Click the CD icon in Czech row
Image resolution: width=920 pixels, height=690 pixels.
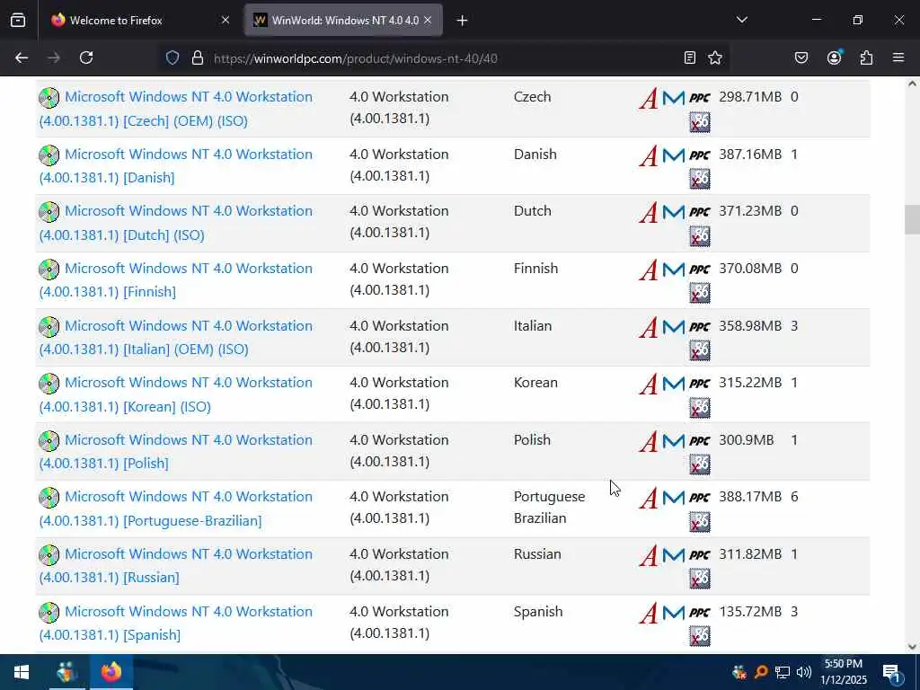49,97
